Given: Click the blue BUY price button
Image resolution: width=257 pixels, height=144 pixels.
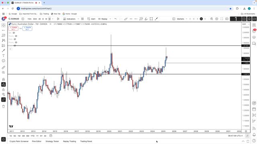Looking at the screenshot, I should pos(27,28).
